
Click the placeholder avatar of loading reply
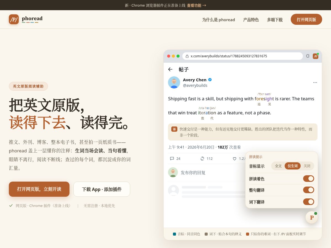(173, 190)
